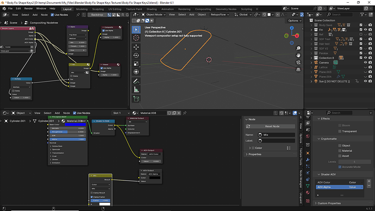Image resolution: width=375 pixels, height=211 pixels.
Task: Select the Annotate tool
Action: tap(136, 82)
